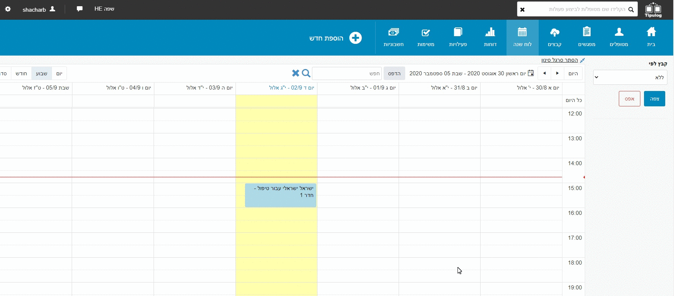Click the היום today button

pyautogui.click(x=573, y=73)
